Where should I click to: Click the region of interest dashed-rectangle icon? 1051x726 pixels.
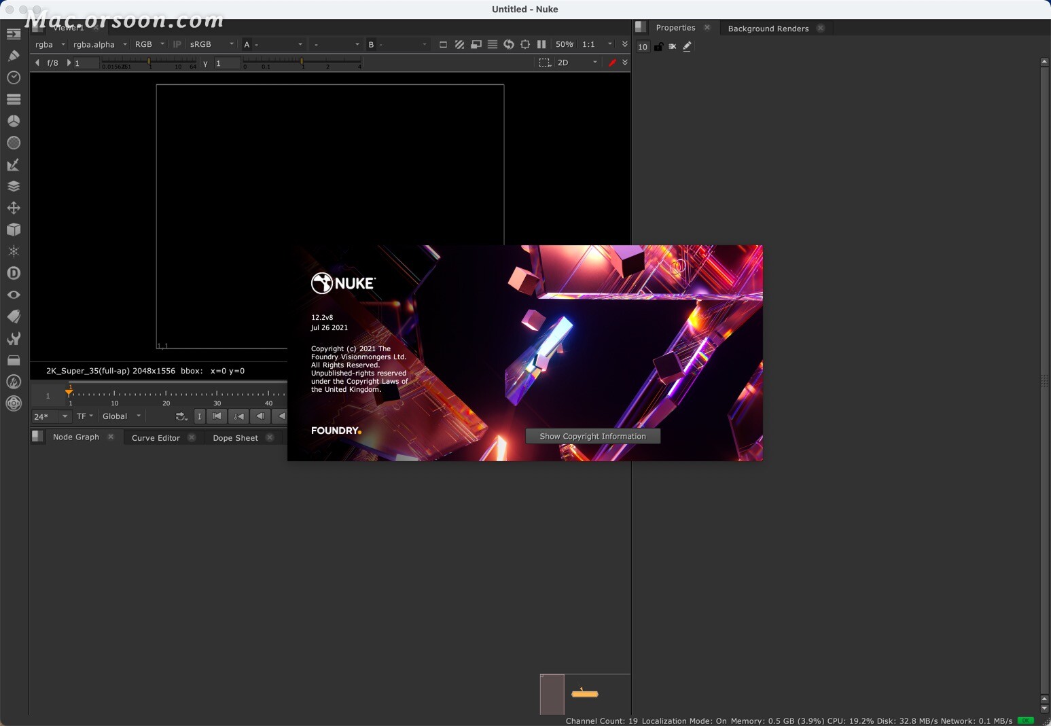point(544,62)
